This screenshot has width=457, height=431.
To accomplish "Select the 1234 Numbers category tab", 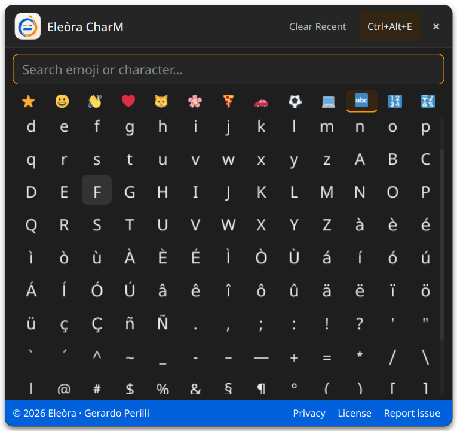I will [395, 101].
